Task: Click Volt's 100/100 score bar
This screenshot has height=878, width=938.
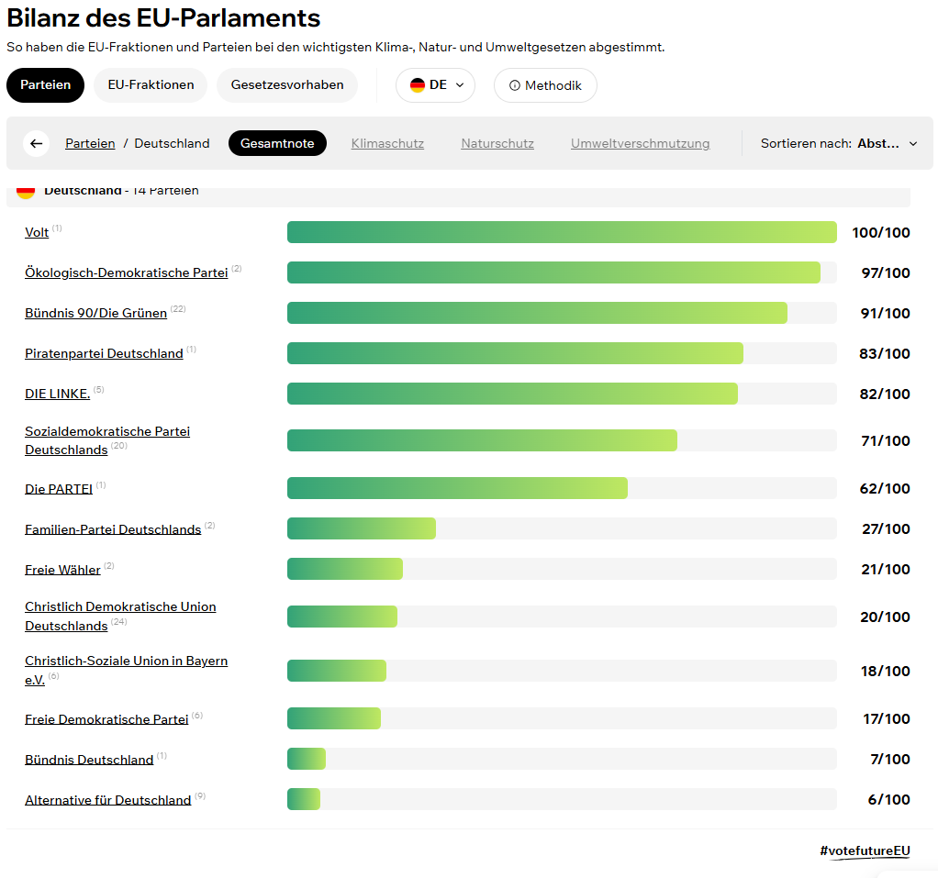Action: [x=562, y=232]
